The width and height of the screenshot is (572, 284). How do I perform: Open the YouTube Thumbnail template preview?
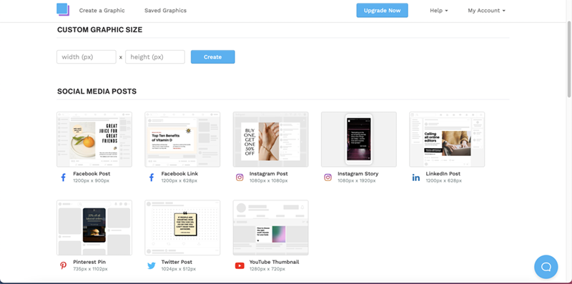click(271, 227)
